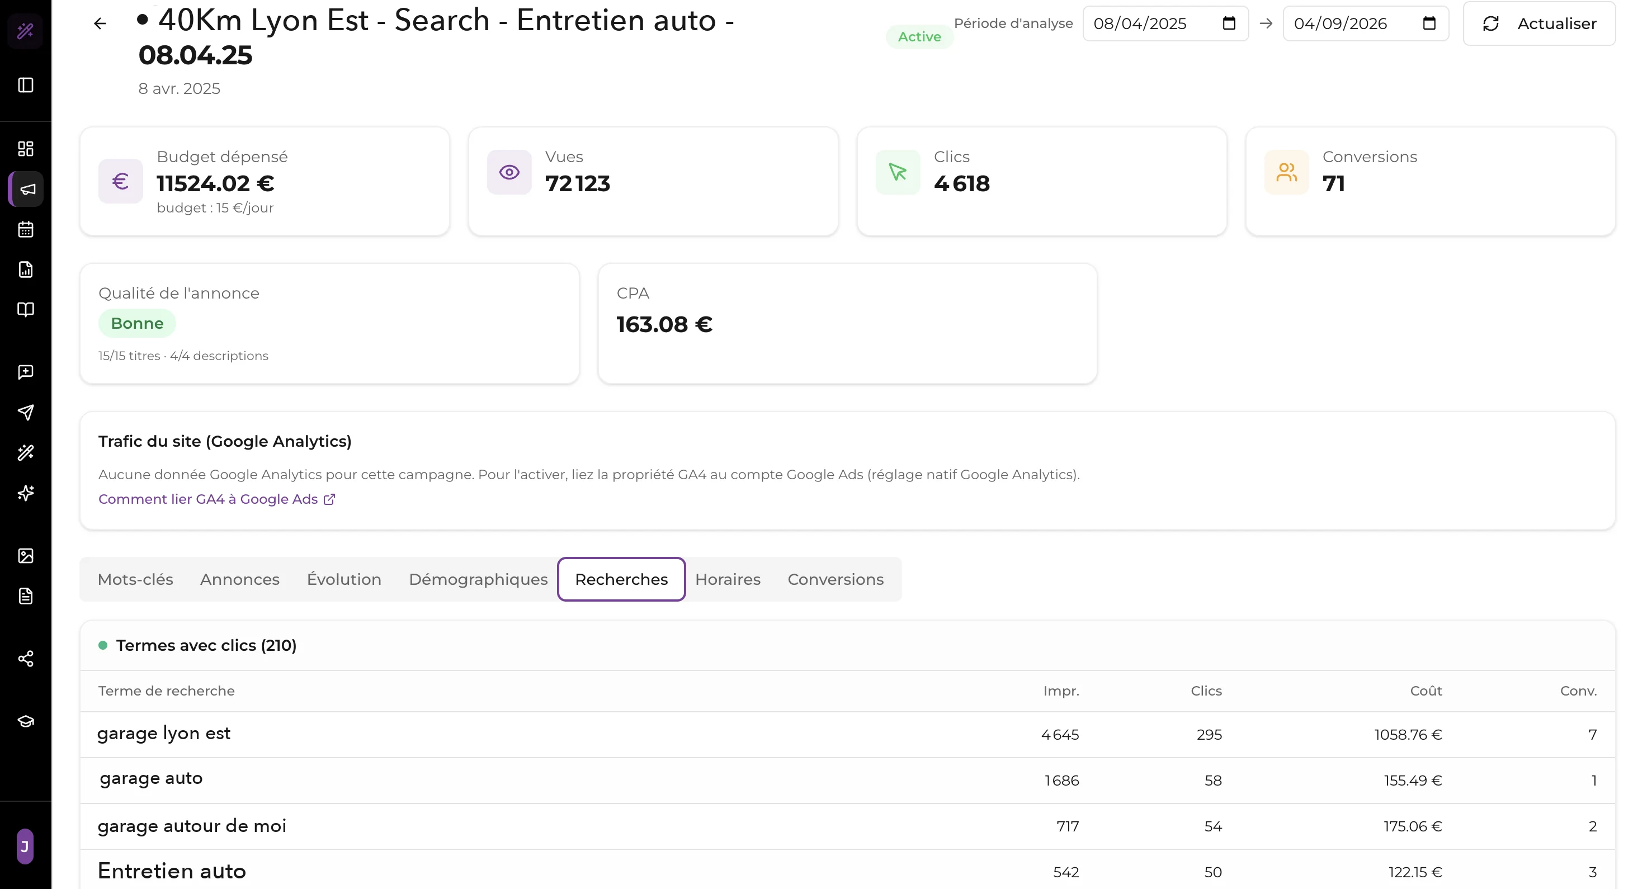
Task: Open the J user avatar
Action: coord(25,847)
